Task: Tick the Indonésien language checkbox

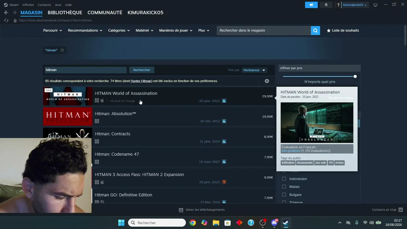Action: tap(284, 179)
